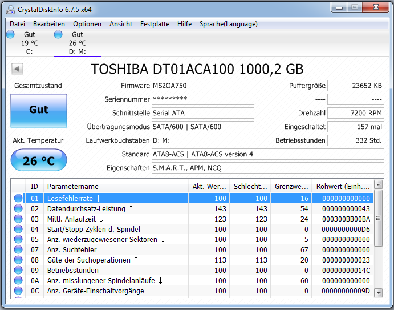Open the Optionen menu
The width and height of the screenshot is (394, 310).
(87, 24)
